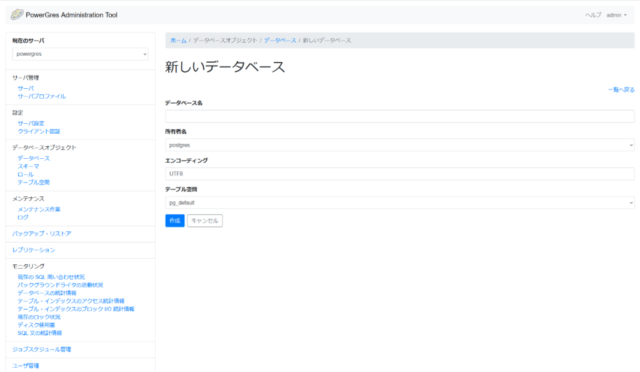Open データベースの統計情報

click(47, 293)
